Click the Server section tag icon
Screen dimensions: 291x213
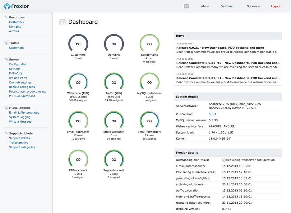point(6,59)
